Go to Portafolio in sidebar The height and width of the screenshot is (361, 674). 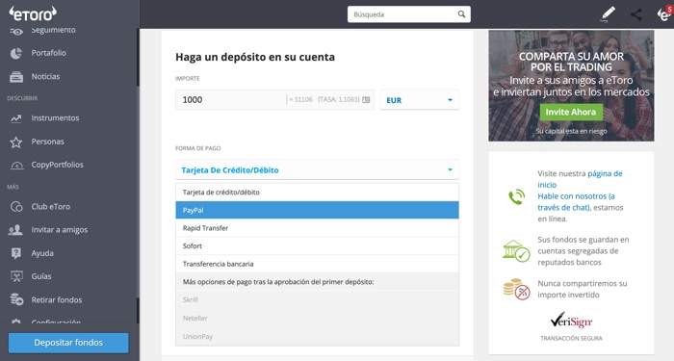tap(48, 53)
